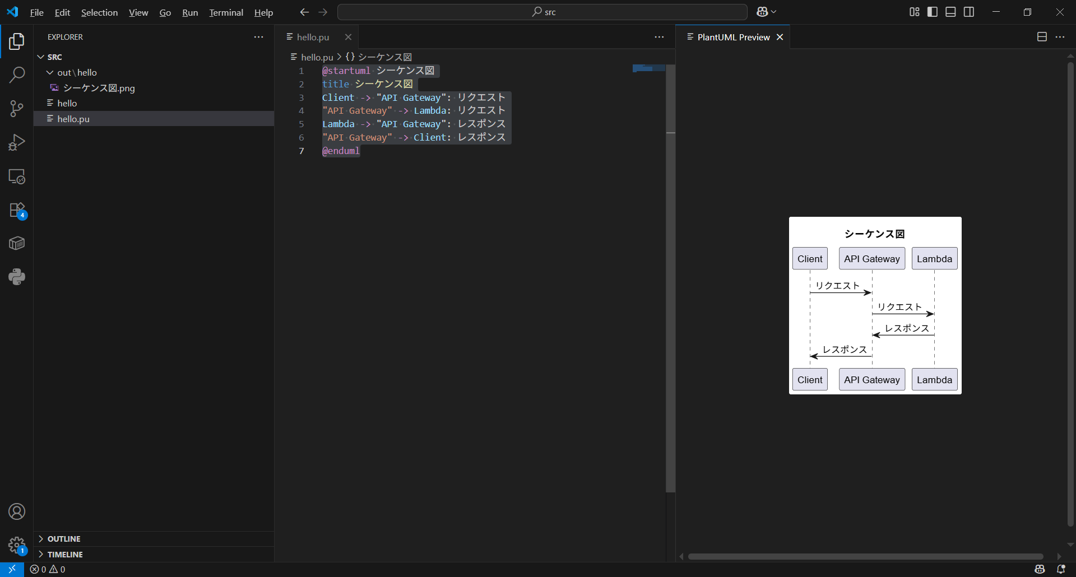This screenshot has height=577, width=1076.
Task: Click the errors and warnings status indicator
Action: click(48, 569)
